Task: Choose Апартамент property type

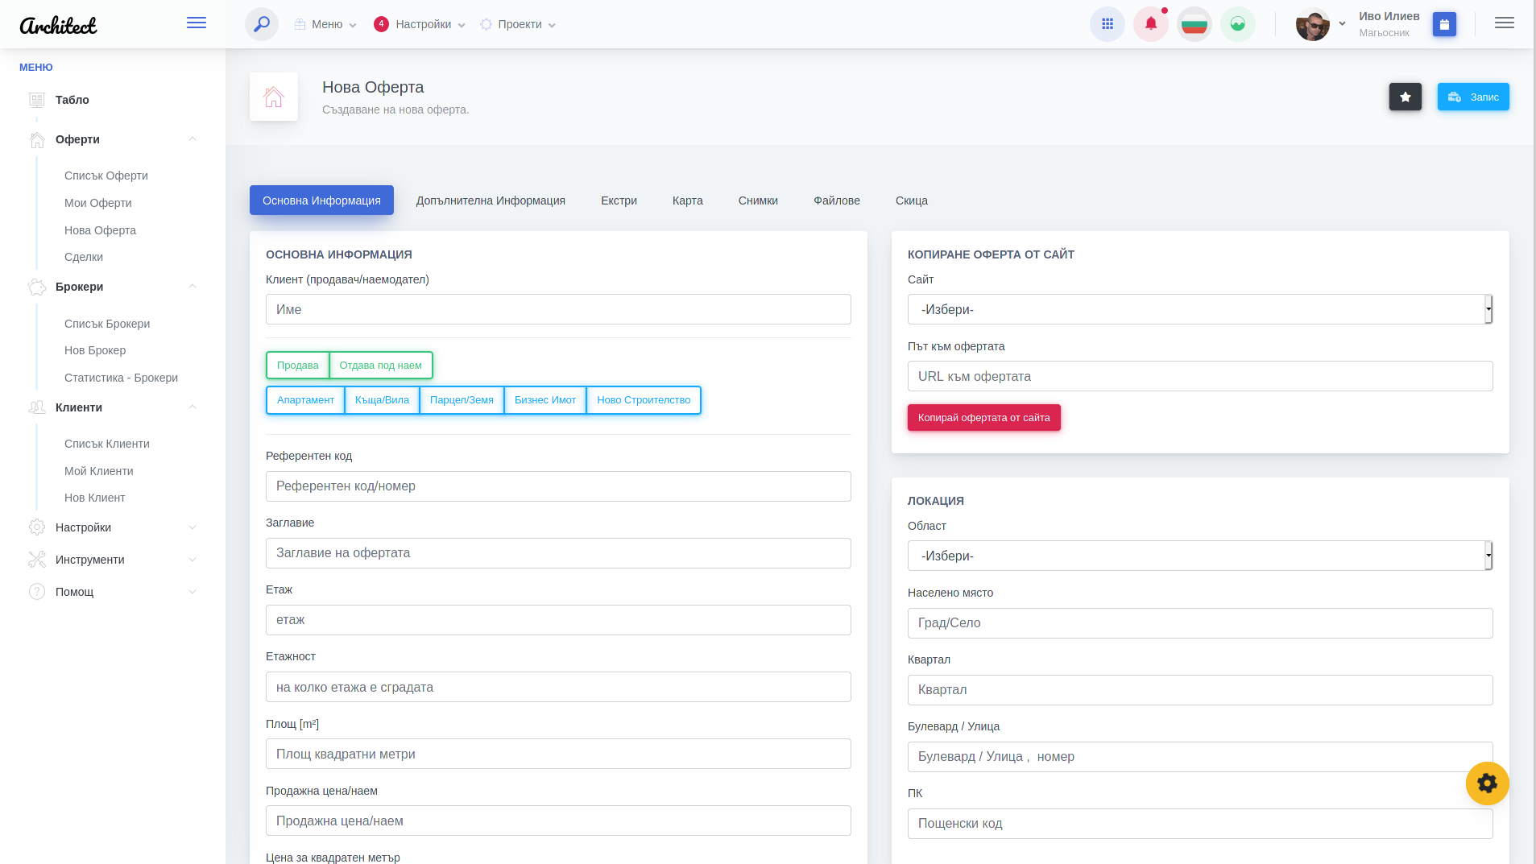Action: click(x=305, y=400)
